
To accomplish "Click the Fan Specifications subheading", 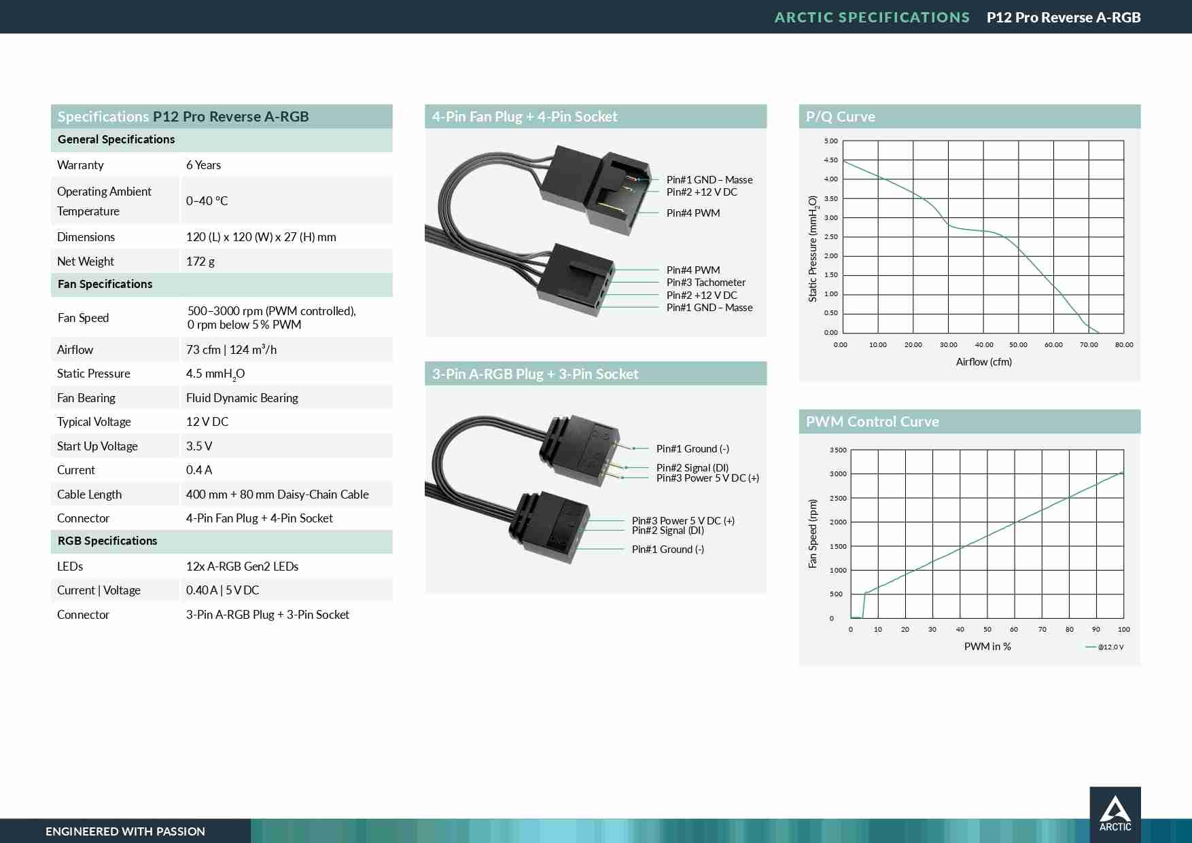I will coord(105,285).
